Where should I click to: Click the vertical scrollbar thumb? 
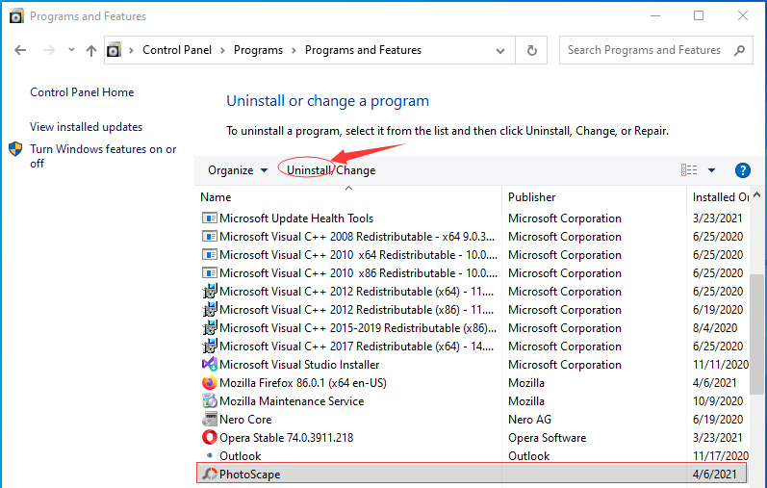[756, 333]
